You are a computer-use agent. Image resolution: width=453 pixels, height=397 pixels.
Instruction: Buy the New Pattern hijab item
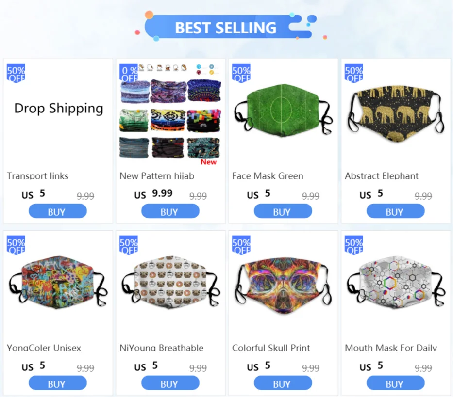[x=170, y=211]
